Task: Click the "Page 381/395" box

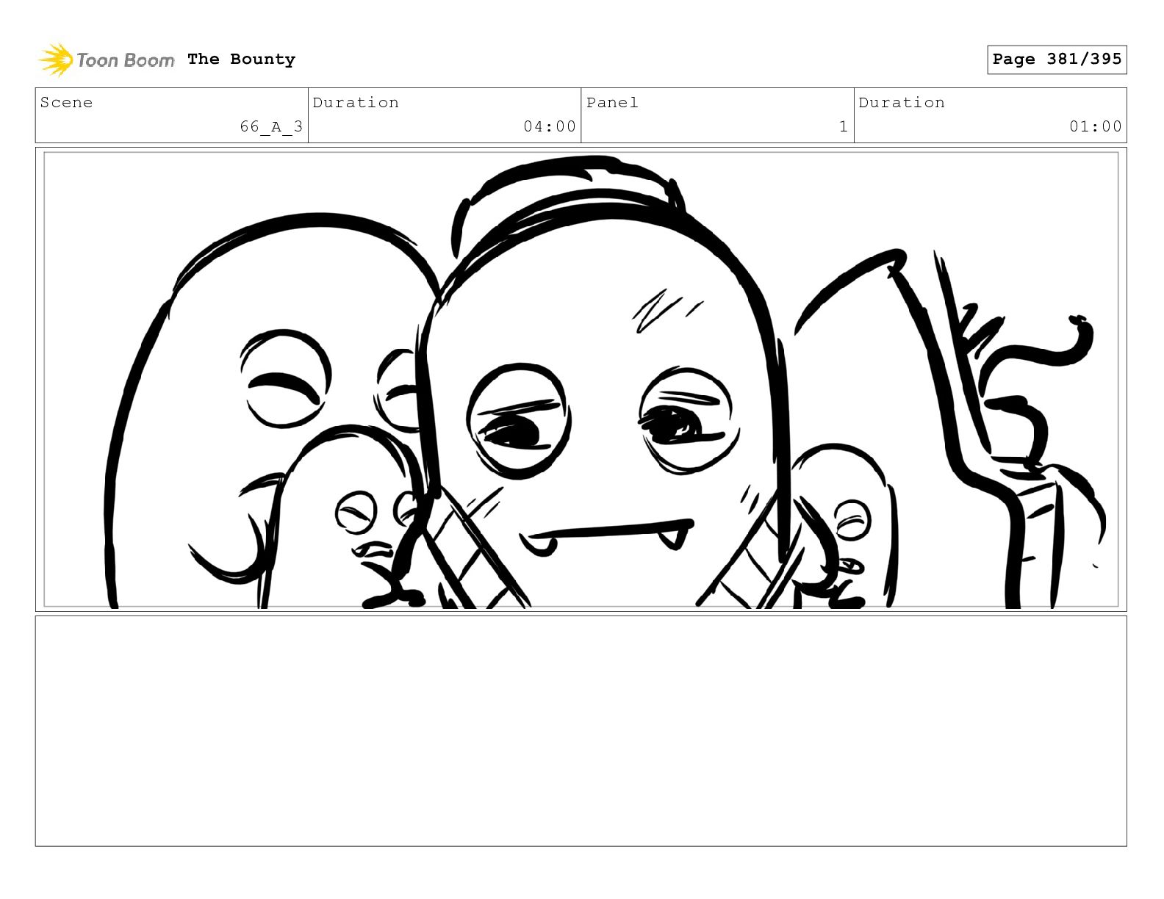Action: pyautogui.click(x=1057, y=59)
